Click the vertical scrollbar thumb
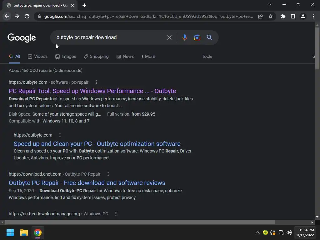 [x=317, y=48]
